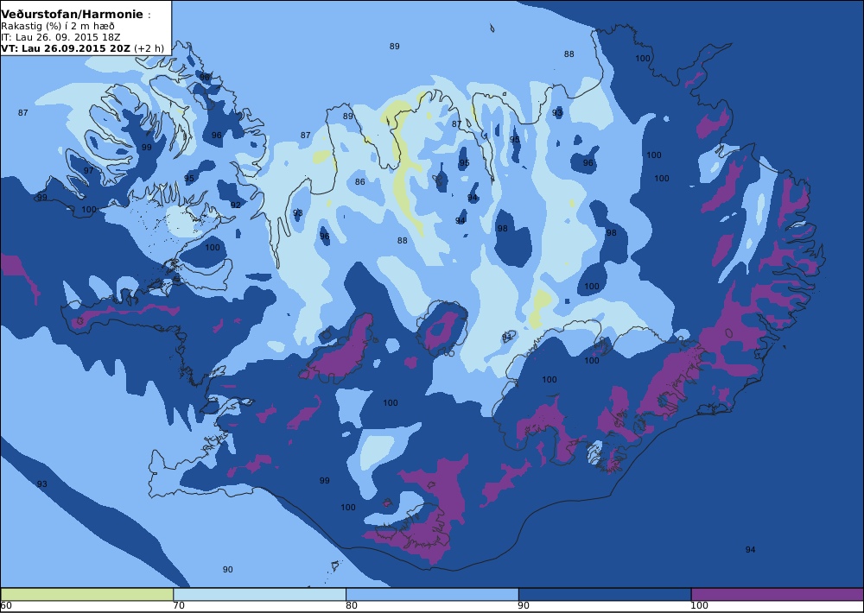This screenshot has height=613, width=864.
Task: Click the dark blue 90–100 legend swatch
Action: click(605, 594)
